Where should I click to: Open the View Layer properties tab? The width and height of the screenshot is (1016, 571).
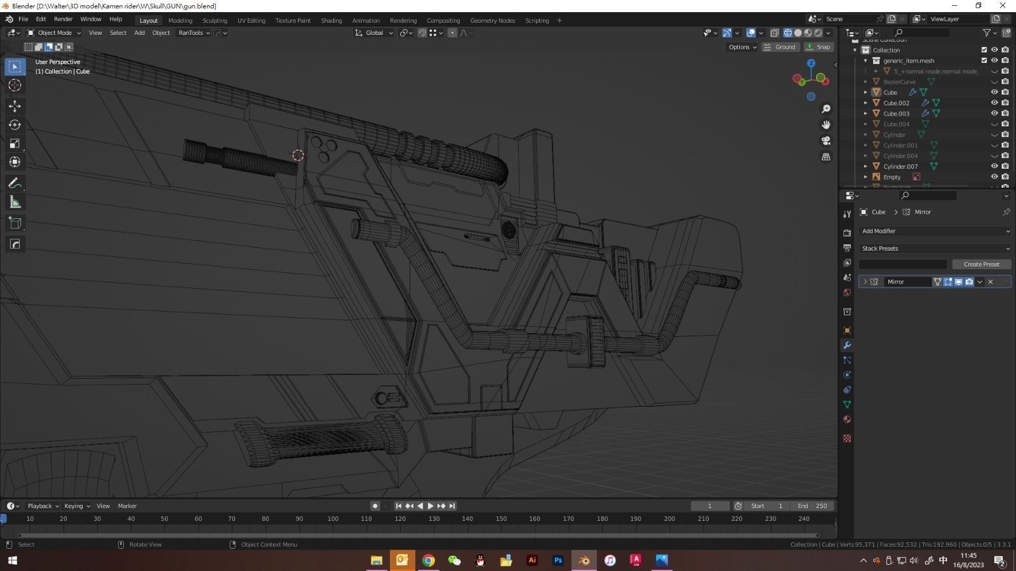coord(846,263)
